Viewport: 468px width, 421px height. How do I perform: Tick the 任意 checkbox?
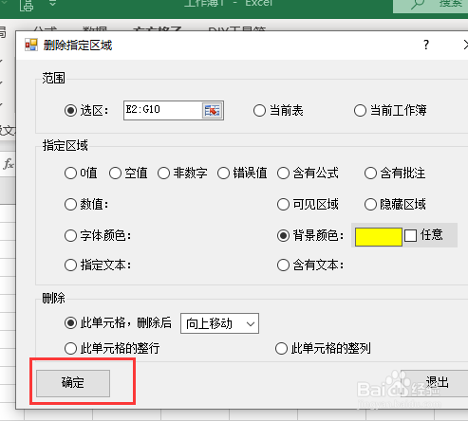point(410,235)
